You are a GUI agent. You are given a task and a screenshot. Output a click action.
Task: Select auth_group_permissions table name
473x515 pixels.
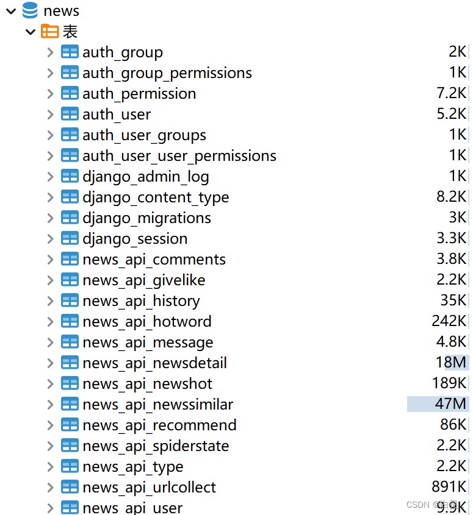click(x=167, y=73)
